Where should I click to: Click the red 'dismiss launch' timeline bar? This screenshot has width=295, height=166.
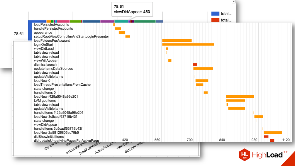click(x=195, y=65)
